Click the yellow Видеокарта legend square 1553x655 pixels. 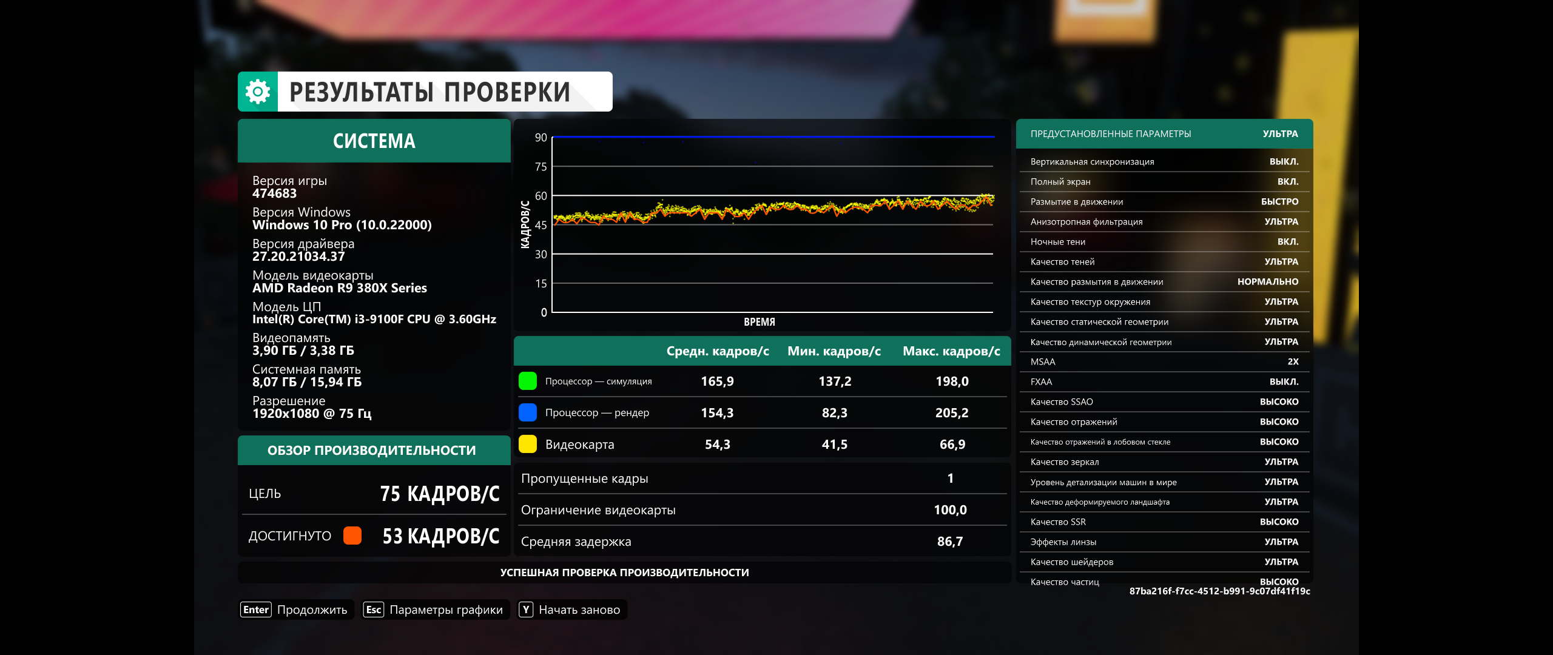tap(528, 444)
